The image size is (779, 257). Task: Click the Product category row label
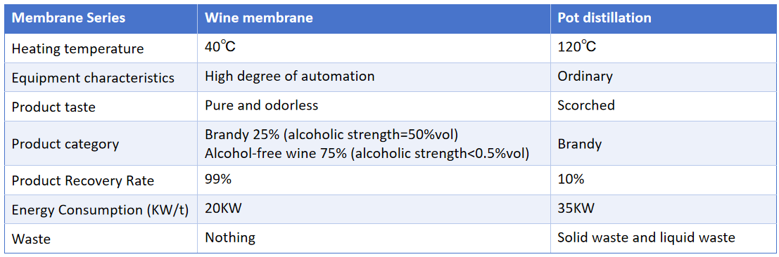(101, 144)
